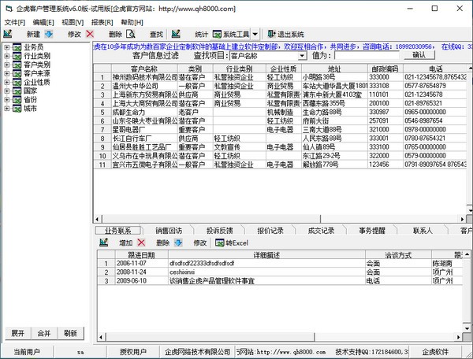Open the 查找项目 combo box dropdown
473x359 pixels.
pyautogui.click(x=302, y=56)
